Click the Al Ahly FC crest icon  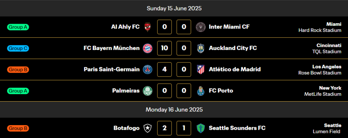pyautogui.click(x=147, y=27)
